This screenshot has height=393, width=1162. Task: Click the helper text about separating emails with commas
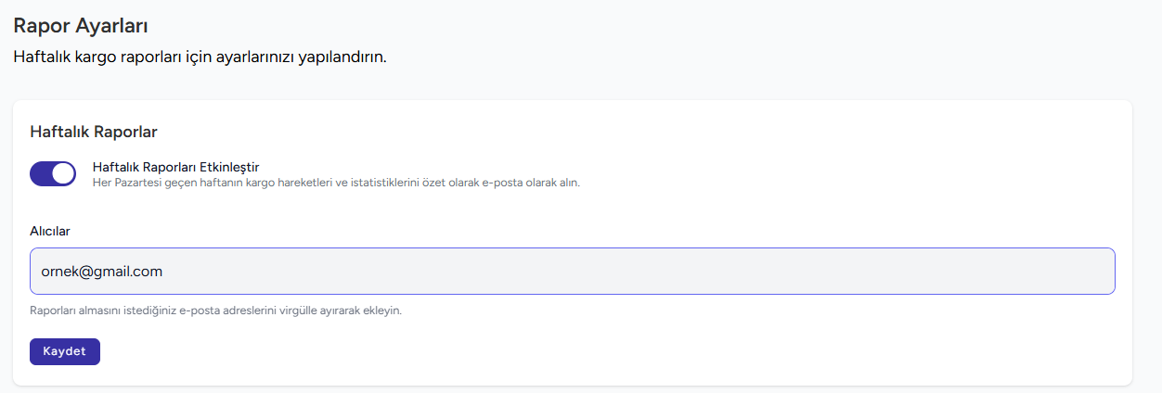coord(215,311)
